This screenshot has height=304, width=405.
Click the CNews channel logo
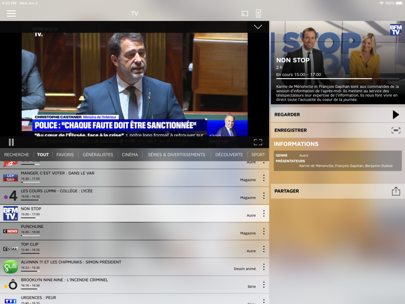pyautogui.click(x=10, y=231)
